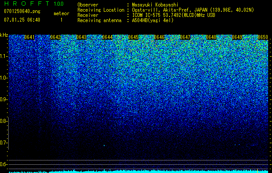The image size is (272, 173).
Task: Click the yellow spike in the cyan level strip
Action: coord(257,170)
